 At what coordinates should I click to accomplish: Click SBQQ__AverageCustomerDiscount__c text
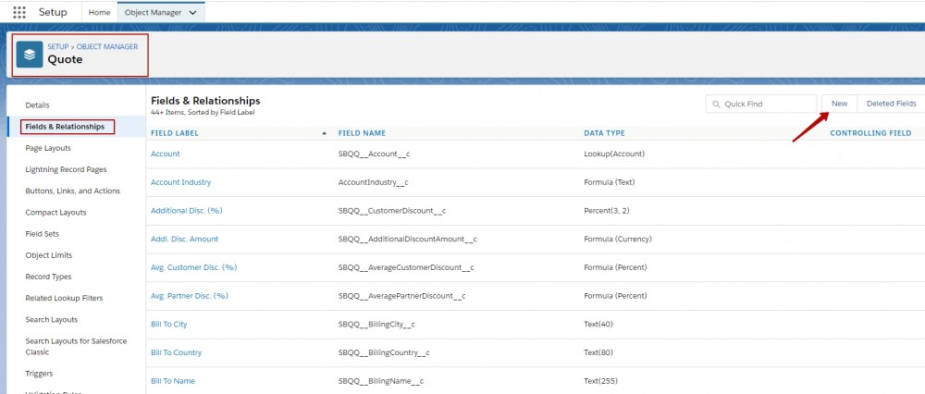tap(406, 267)
